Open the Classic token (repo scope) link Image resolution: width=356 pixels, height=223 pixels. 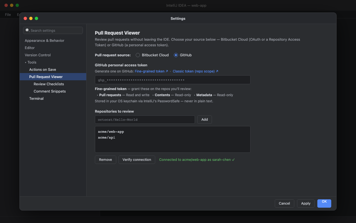(196, 71)
